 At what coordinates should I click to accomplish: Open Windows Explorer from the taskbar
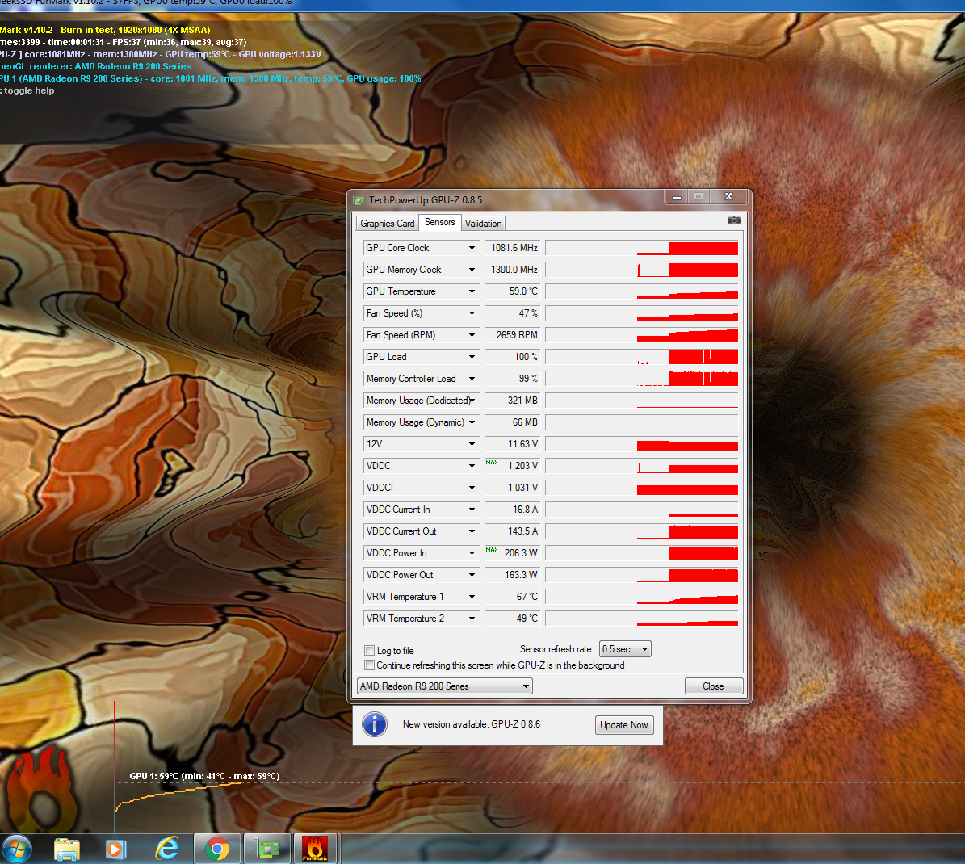point(66,849)
